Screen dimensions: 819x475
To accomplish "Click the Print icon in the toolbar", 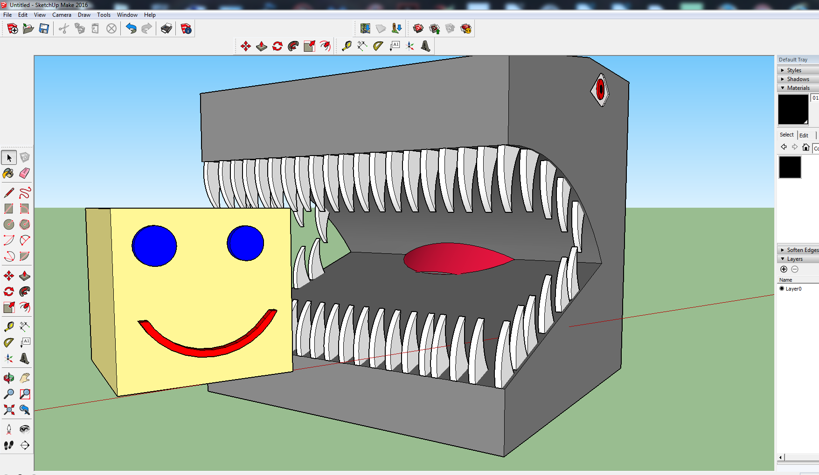I will coord(166,29).
